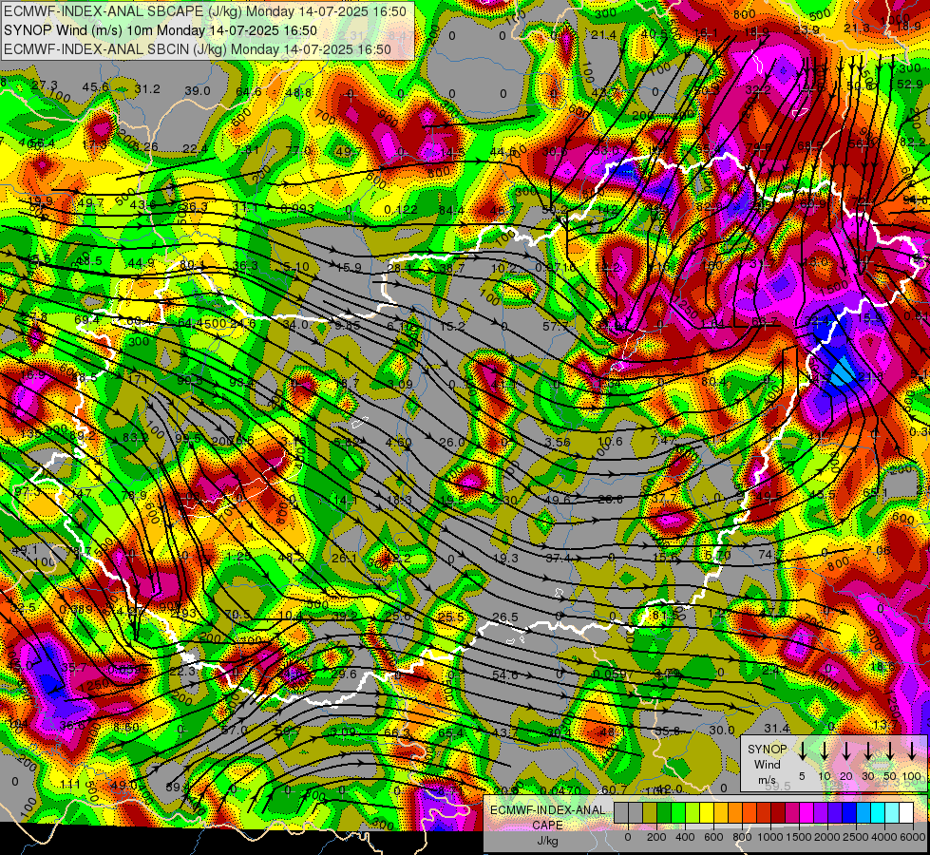Click the J/kg unit in the color legend
Screen dimensions: 930x855
pos(547,841)
